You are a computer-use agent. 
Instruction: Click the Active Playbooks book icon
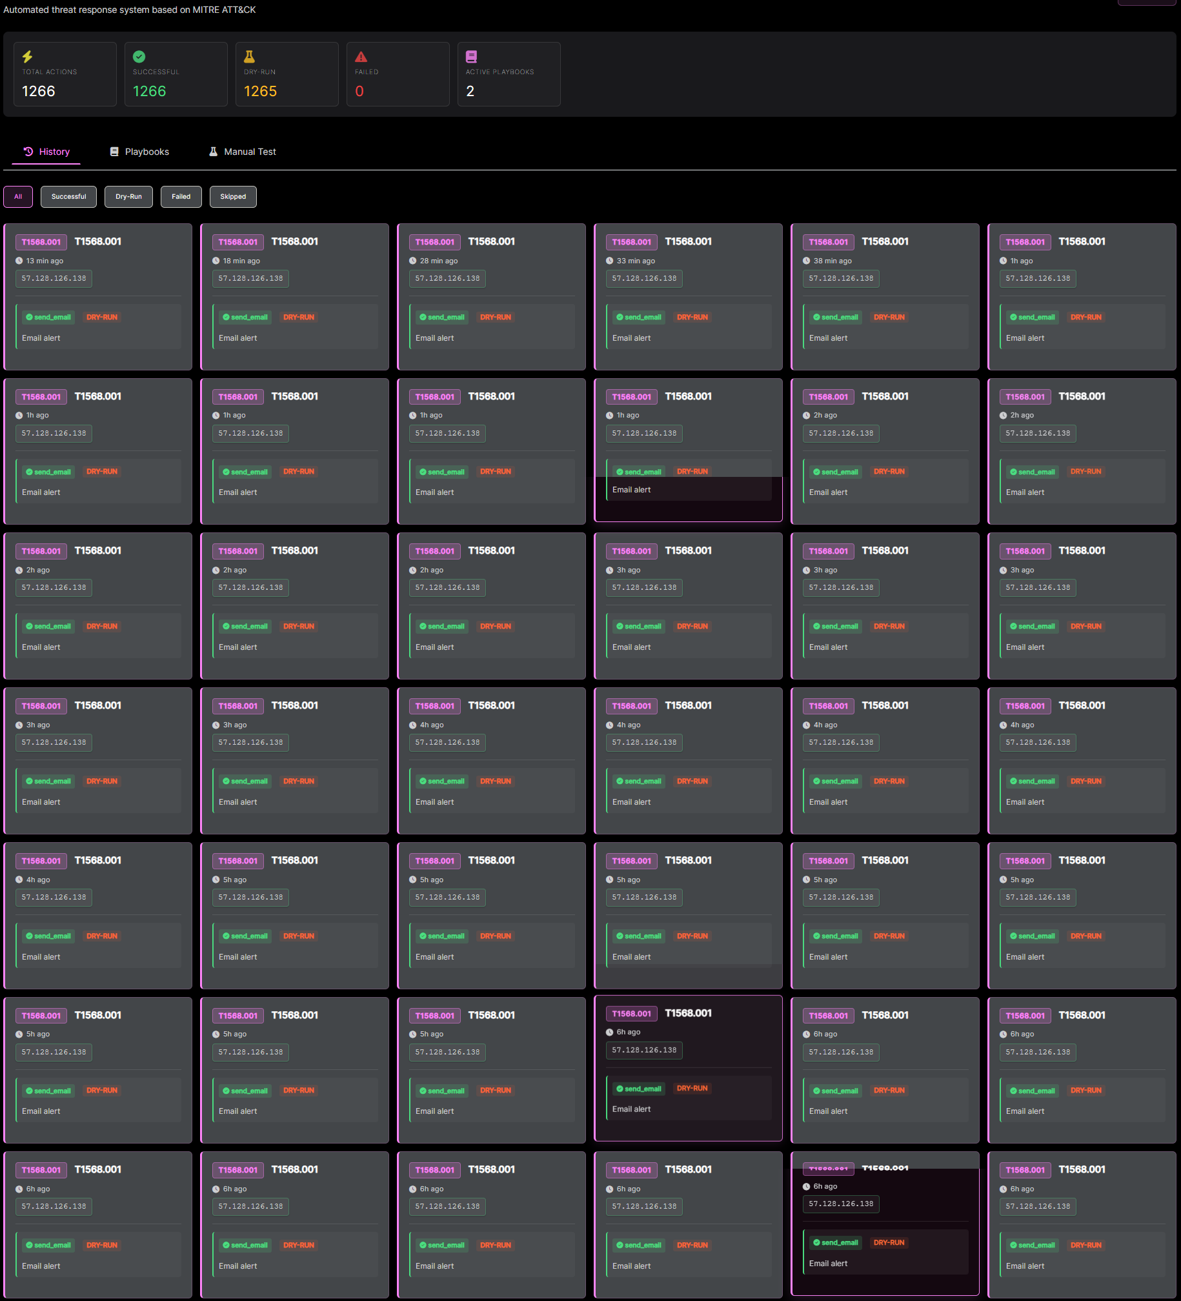pyautogui.click(x=472, y=57)
